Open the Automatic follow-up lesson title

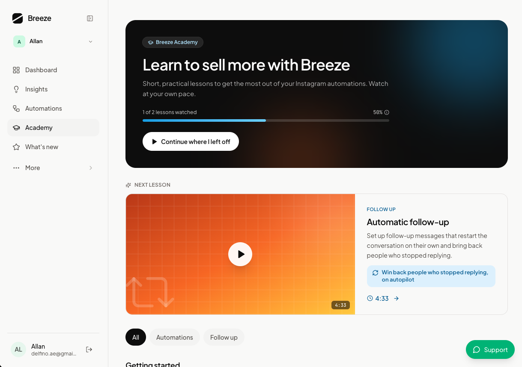pyautogui.click(x=408, y=222)
